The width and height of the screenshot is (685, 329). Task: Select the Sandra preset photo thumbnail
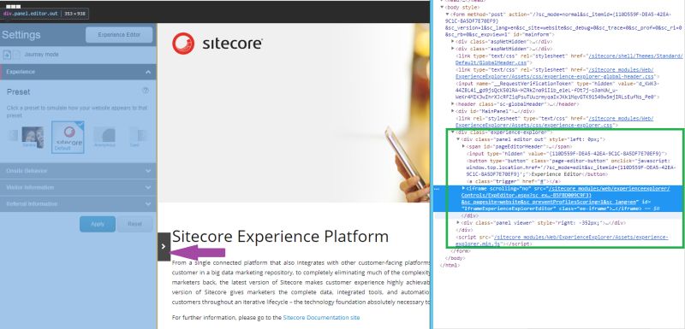(33, 138)
